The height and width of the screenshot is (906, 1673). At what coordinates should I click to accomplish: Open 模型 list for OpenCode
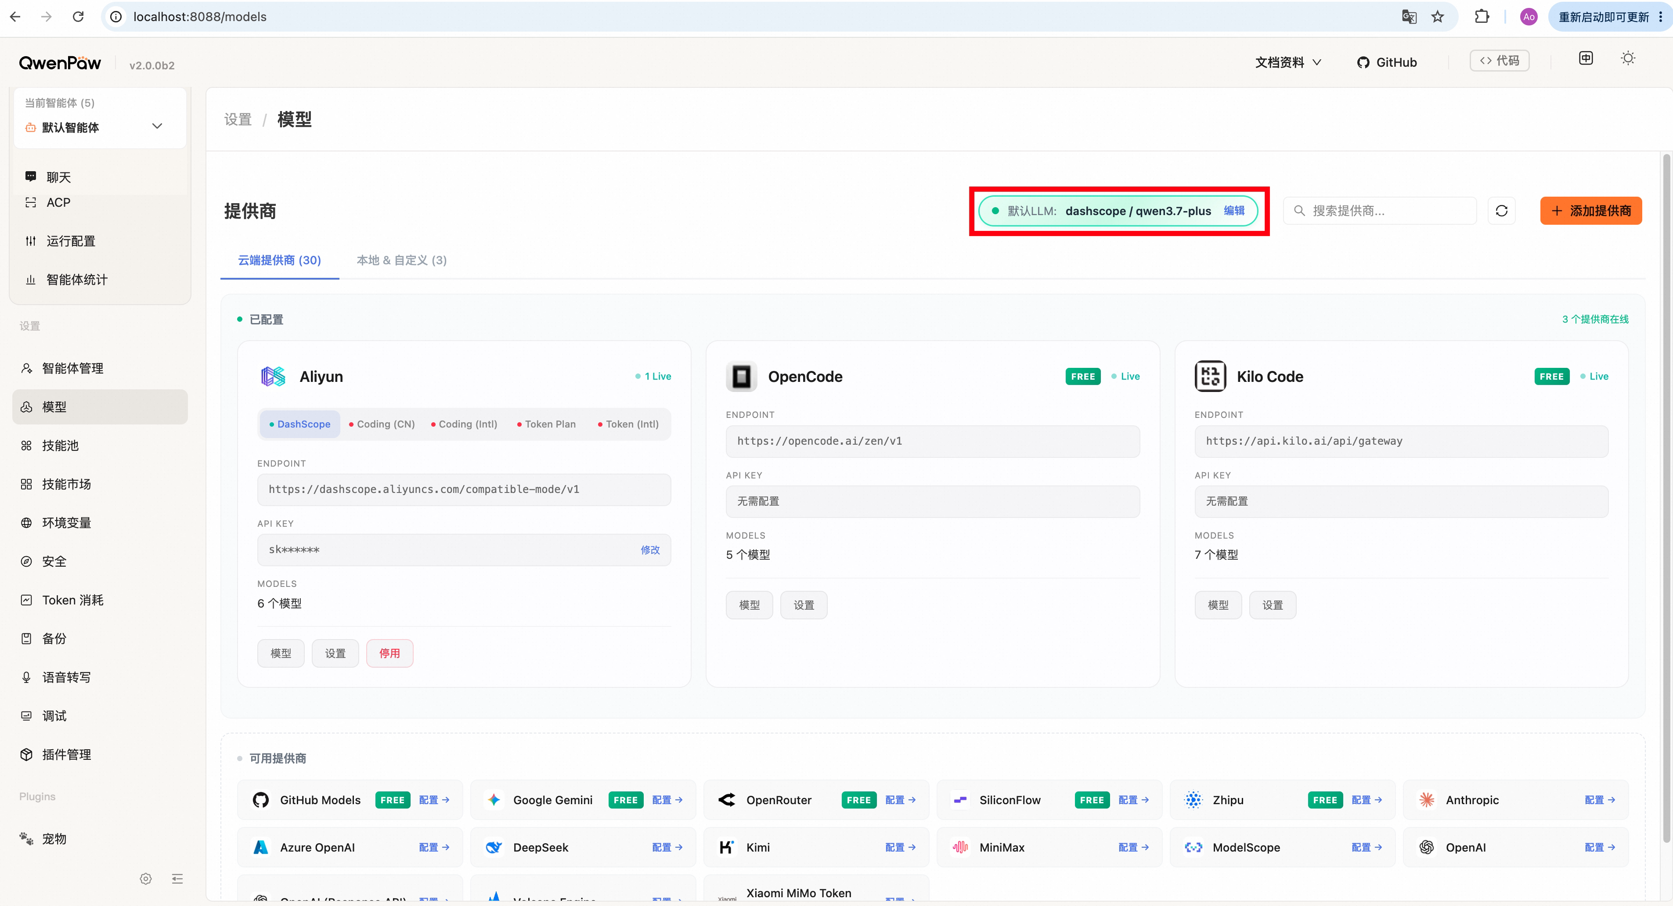[750, 605]
